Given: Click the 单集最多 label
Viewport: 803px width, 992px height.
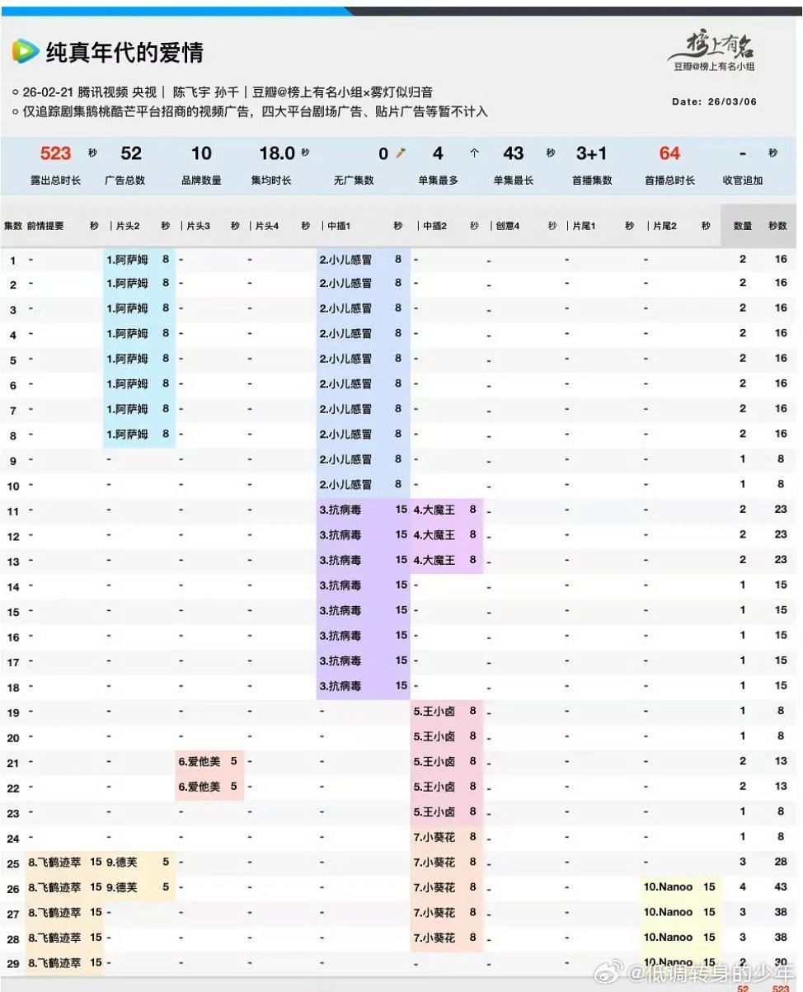Looking at the screenshot, I should [x=438, y=180].
